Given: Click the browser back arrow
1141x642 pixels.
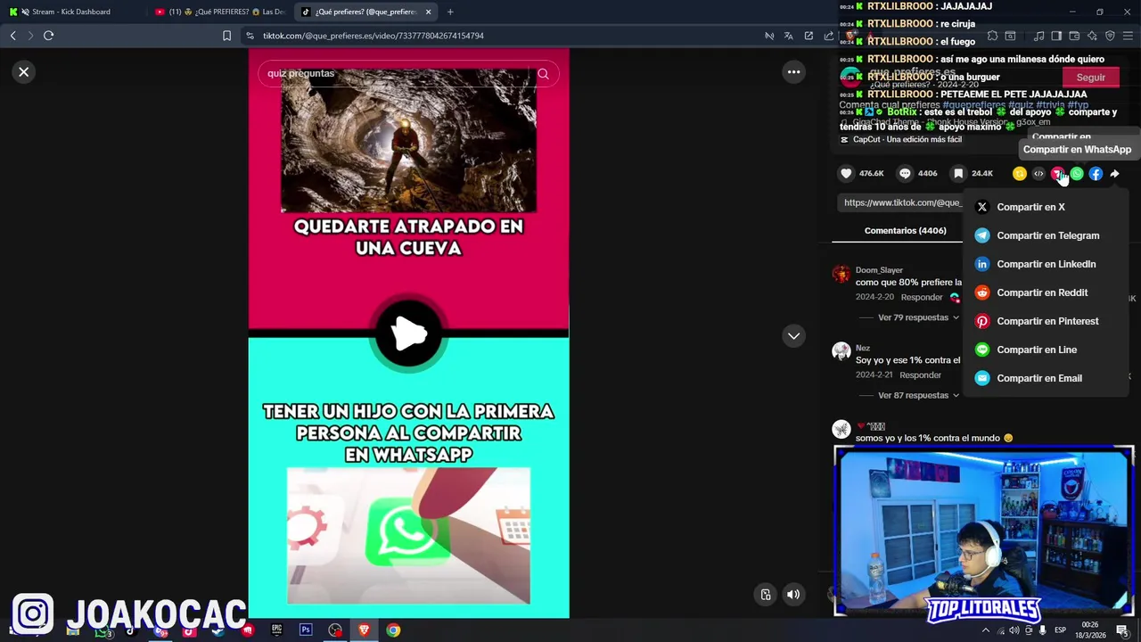Looking at the screenshot, I should (x=12, y=36).
